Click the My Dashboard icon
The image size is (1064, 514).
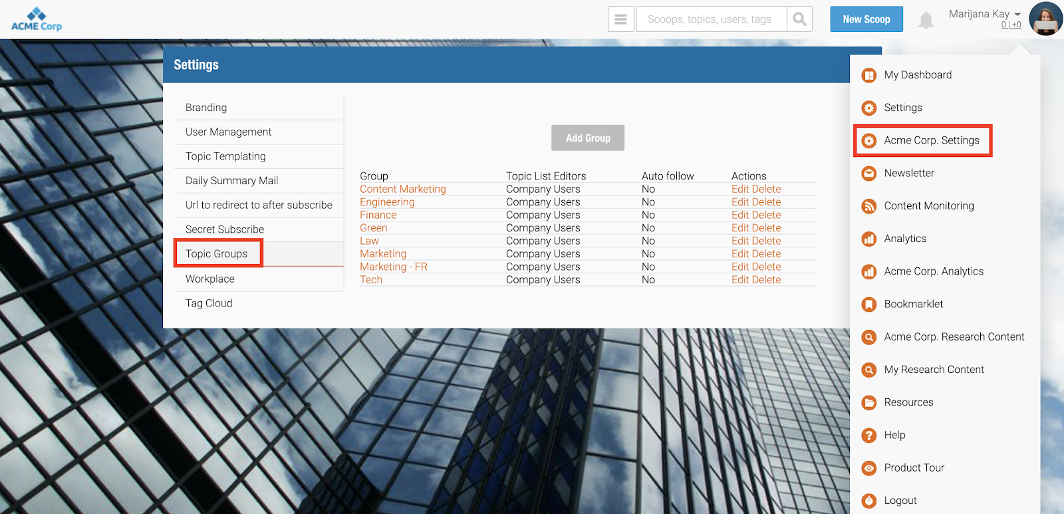tap(868, 75)
